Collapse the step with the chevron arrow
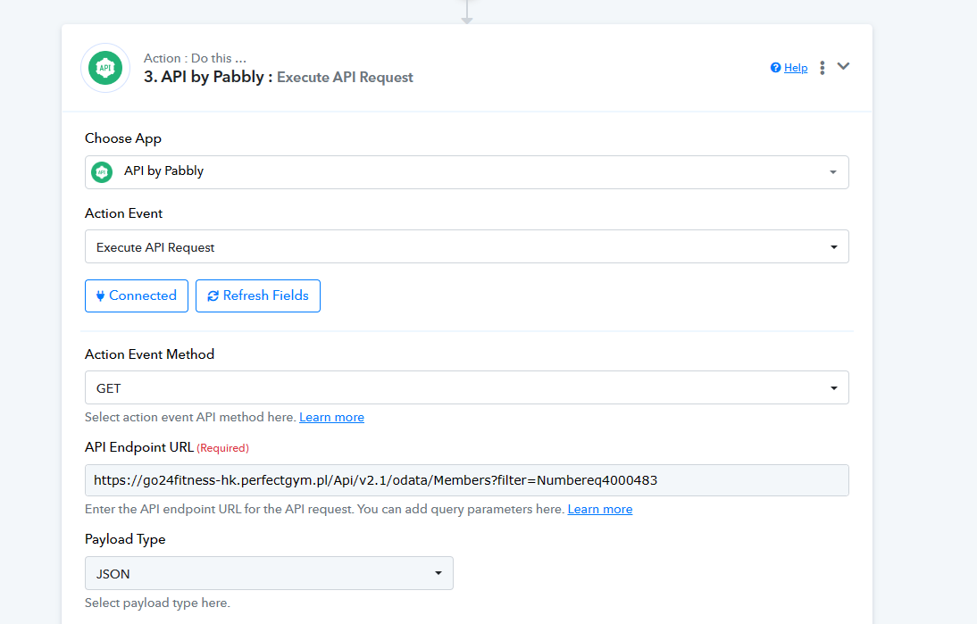 [x=843, y=66]
